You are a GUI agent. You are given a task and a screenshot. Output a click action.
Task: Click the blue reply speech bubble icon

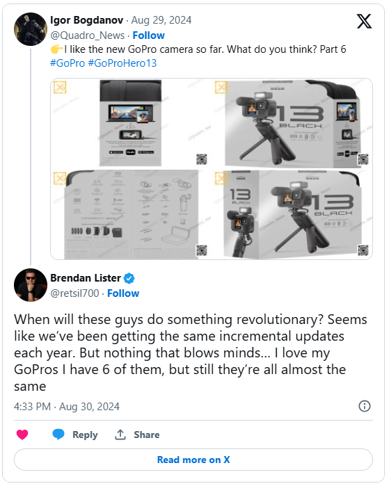click(x=58, y=435)
